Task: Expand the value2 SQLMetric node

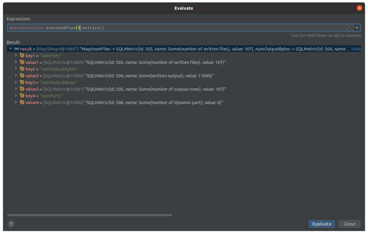Action: click(16, 75)
